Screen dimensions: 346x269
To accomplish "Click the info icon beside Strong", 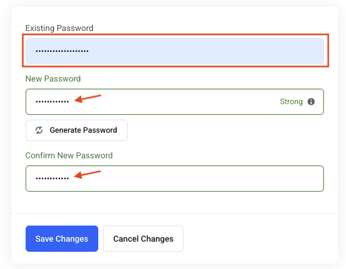I will click(x=311, y=102).
